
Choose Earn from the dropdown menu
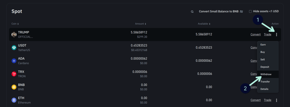(x=268, y=45)
